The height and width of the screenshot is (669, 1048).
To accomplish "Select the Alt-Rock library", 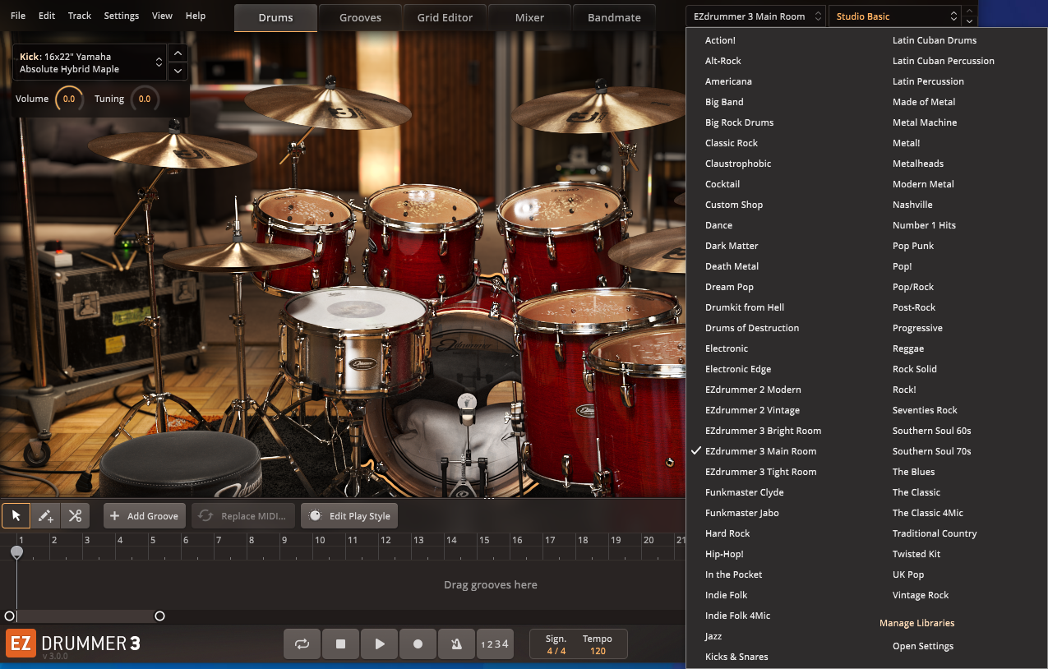I will pyautogui.click(x=723, y=61).
